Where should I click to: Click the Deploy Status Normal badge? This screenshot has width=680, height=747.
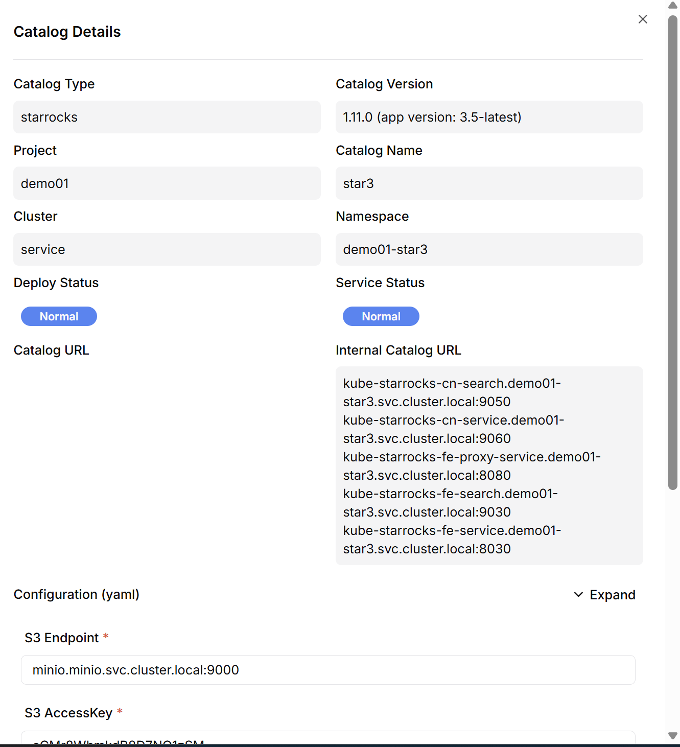59,316
